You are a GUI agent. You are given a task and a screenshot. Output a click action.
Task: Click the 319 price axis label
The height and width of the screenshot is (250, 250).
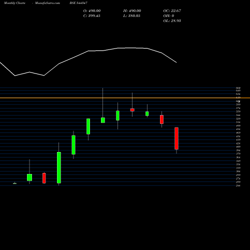point(238,168)
